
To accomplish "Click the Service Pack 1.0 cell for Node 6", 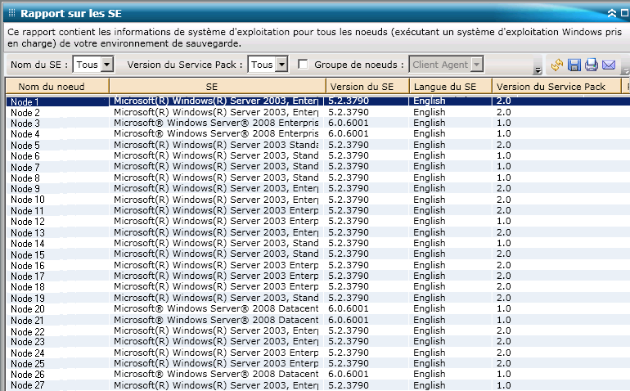I will [504, 155].
